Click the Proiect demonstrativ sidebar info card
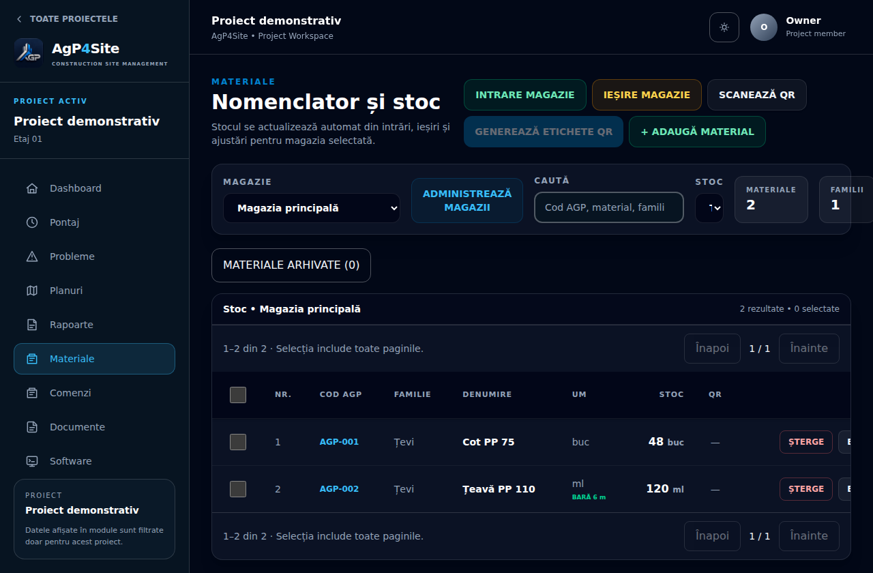The image size is (873, 573). 94,519
